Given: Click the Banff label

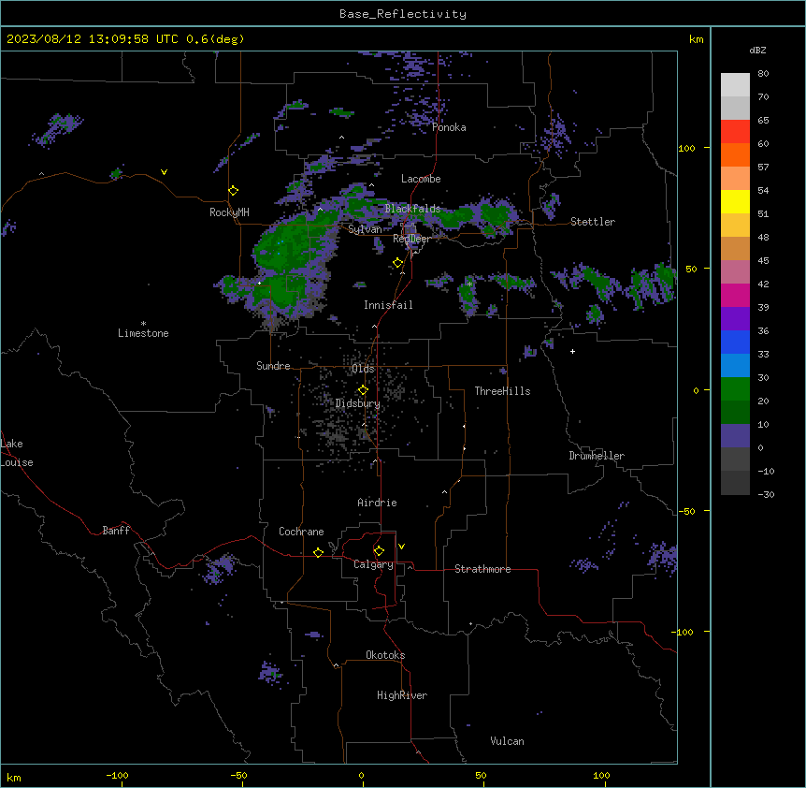Looking at the screenshot, I should point(116,531).
